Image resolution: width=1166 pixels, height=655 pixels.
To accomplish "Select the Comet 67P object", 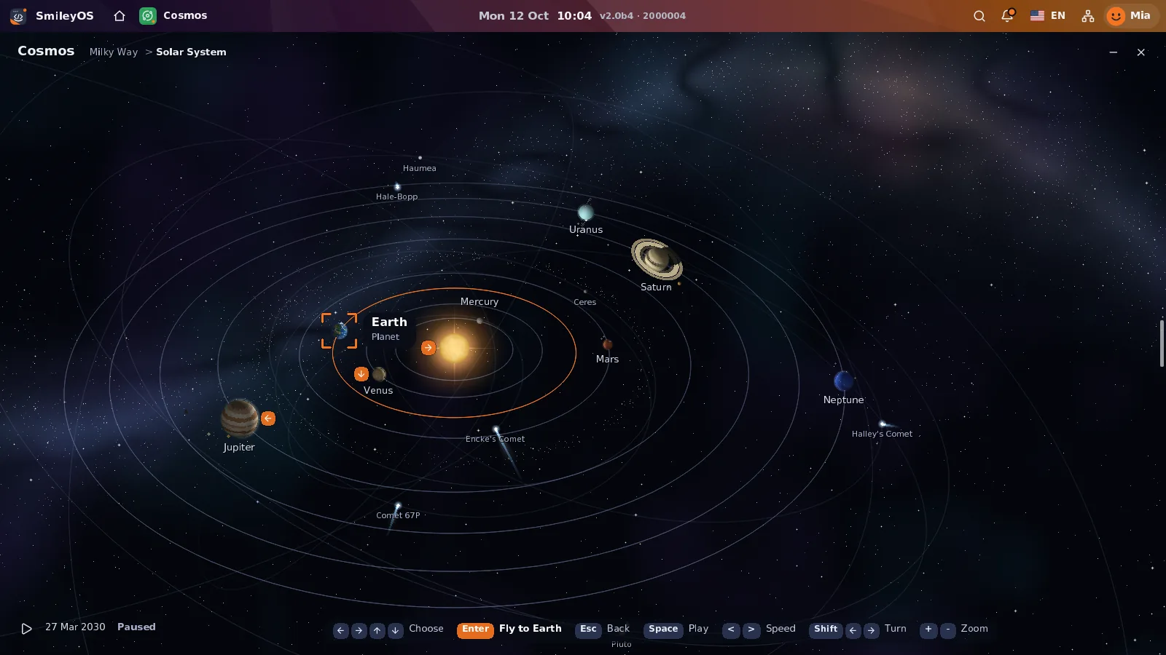I will [398, 505].
